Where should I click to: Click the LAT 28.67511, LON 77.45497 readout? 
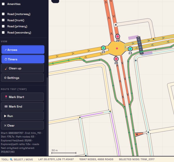56,159
